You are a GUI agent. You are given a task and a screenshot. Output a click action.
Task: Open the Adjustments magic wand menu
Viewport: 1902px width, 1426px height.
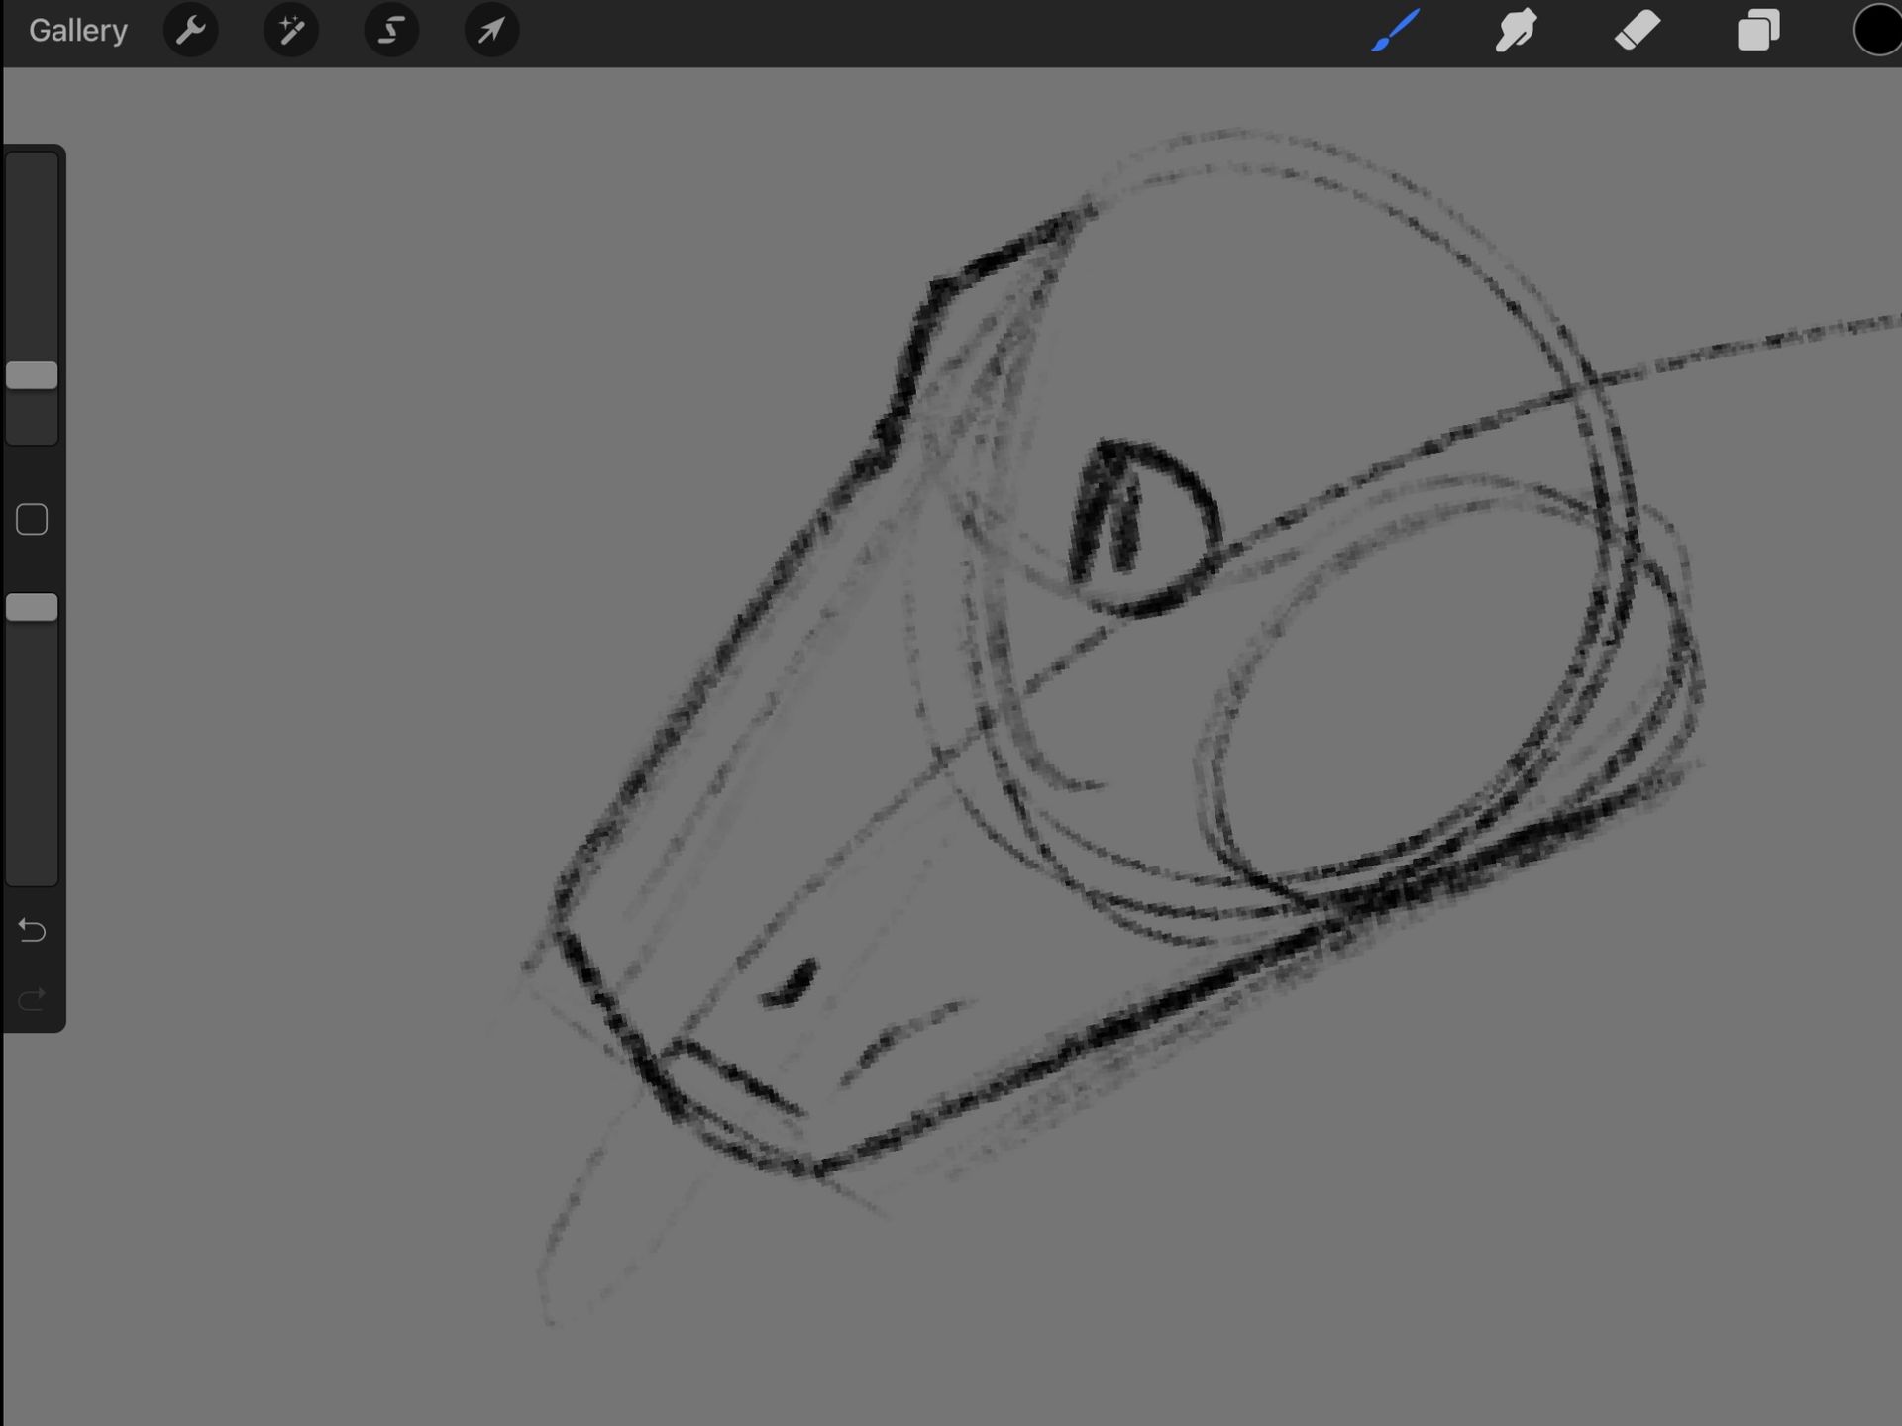click(x=291, y=31)
